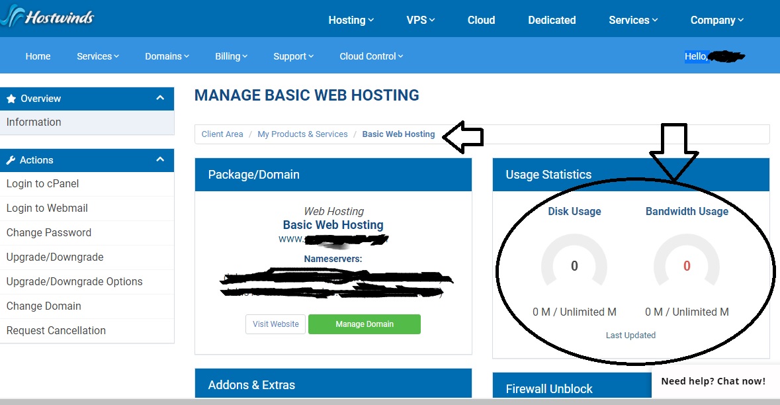Open Upgrade/Downgrade Options
Viewport: 780px width, 405px height.
87,281
